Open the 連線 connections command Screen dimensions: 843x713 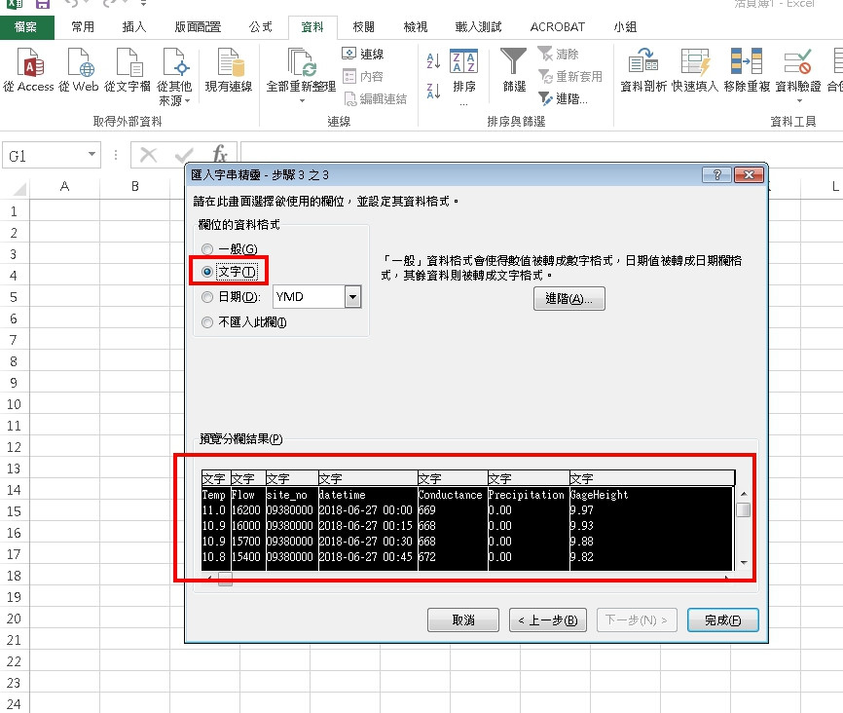(363, 54)
